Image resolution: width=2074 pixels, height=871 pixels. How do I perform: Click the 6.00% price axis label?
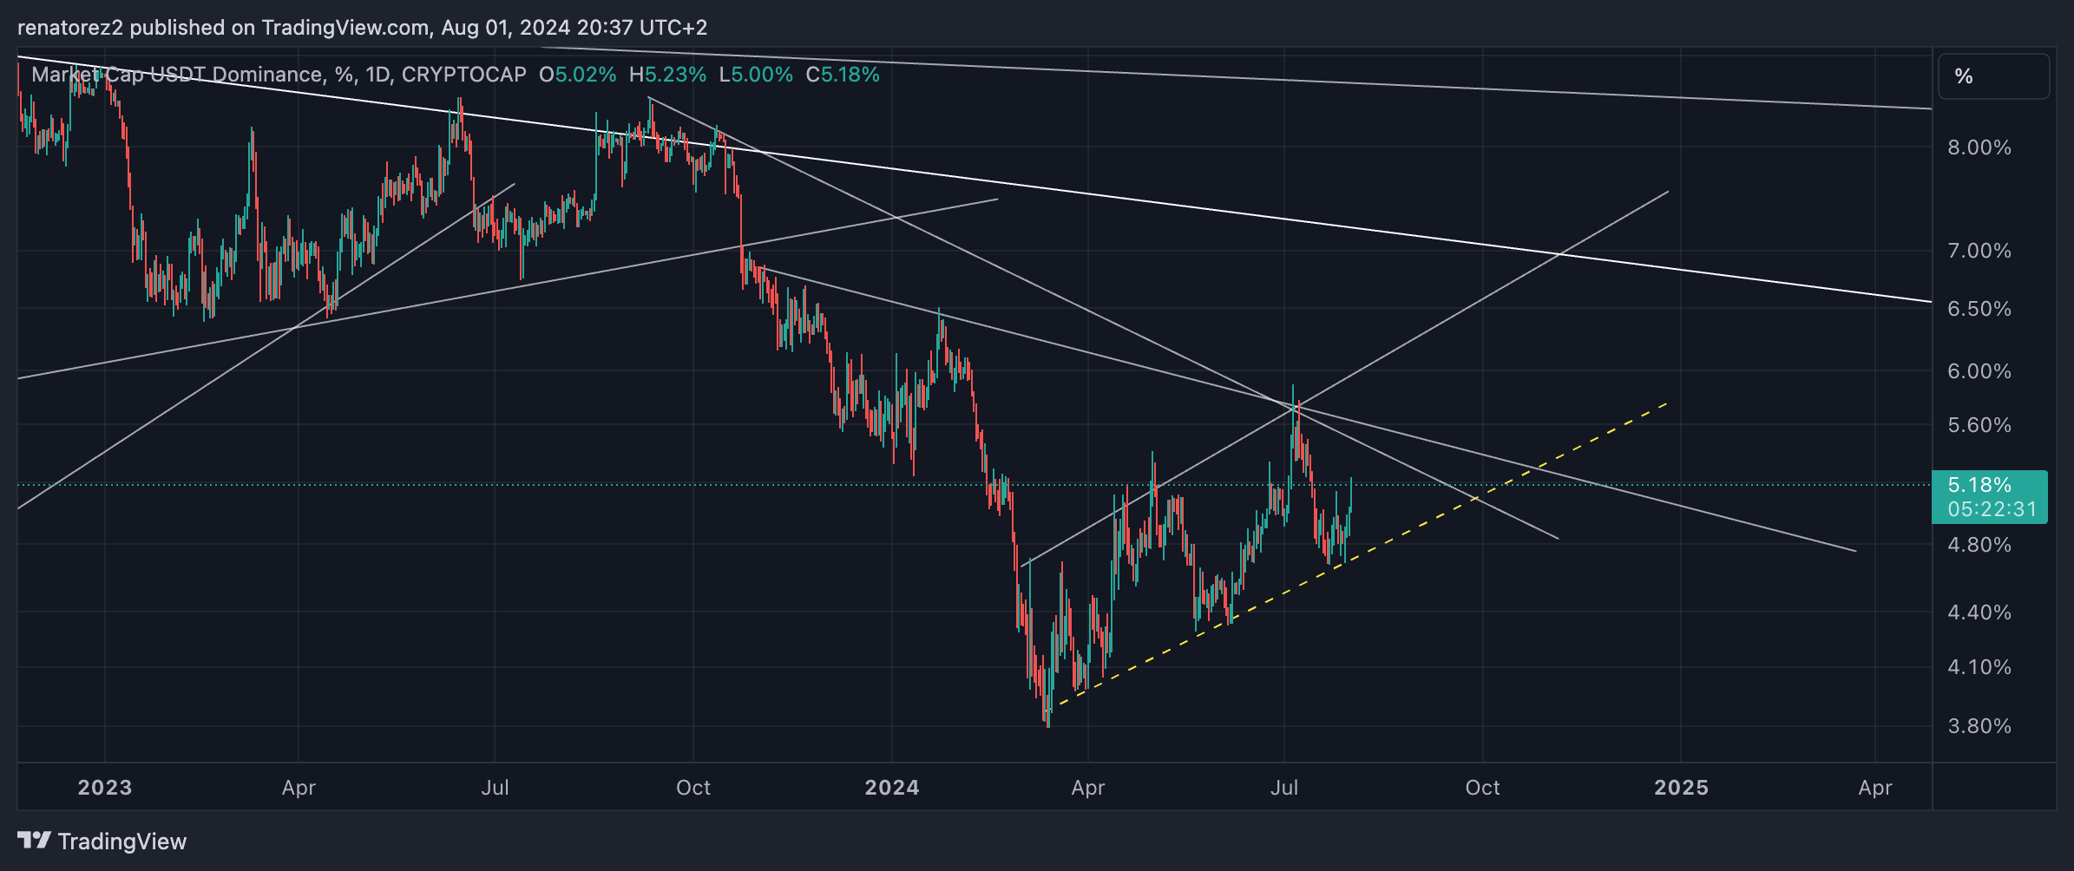point(1979,371)
